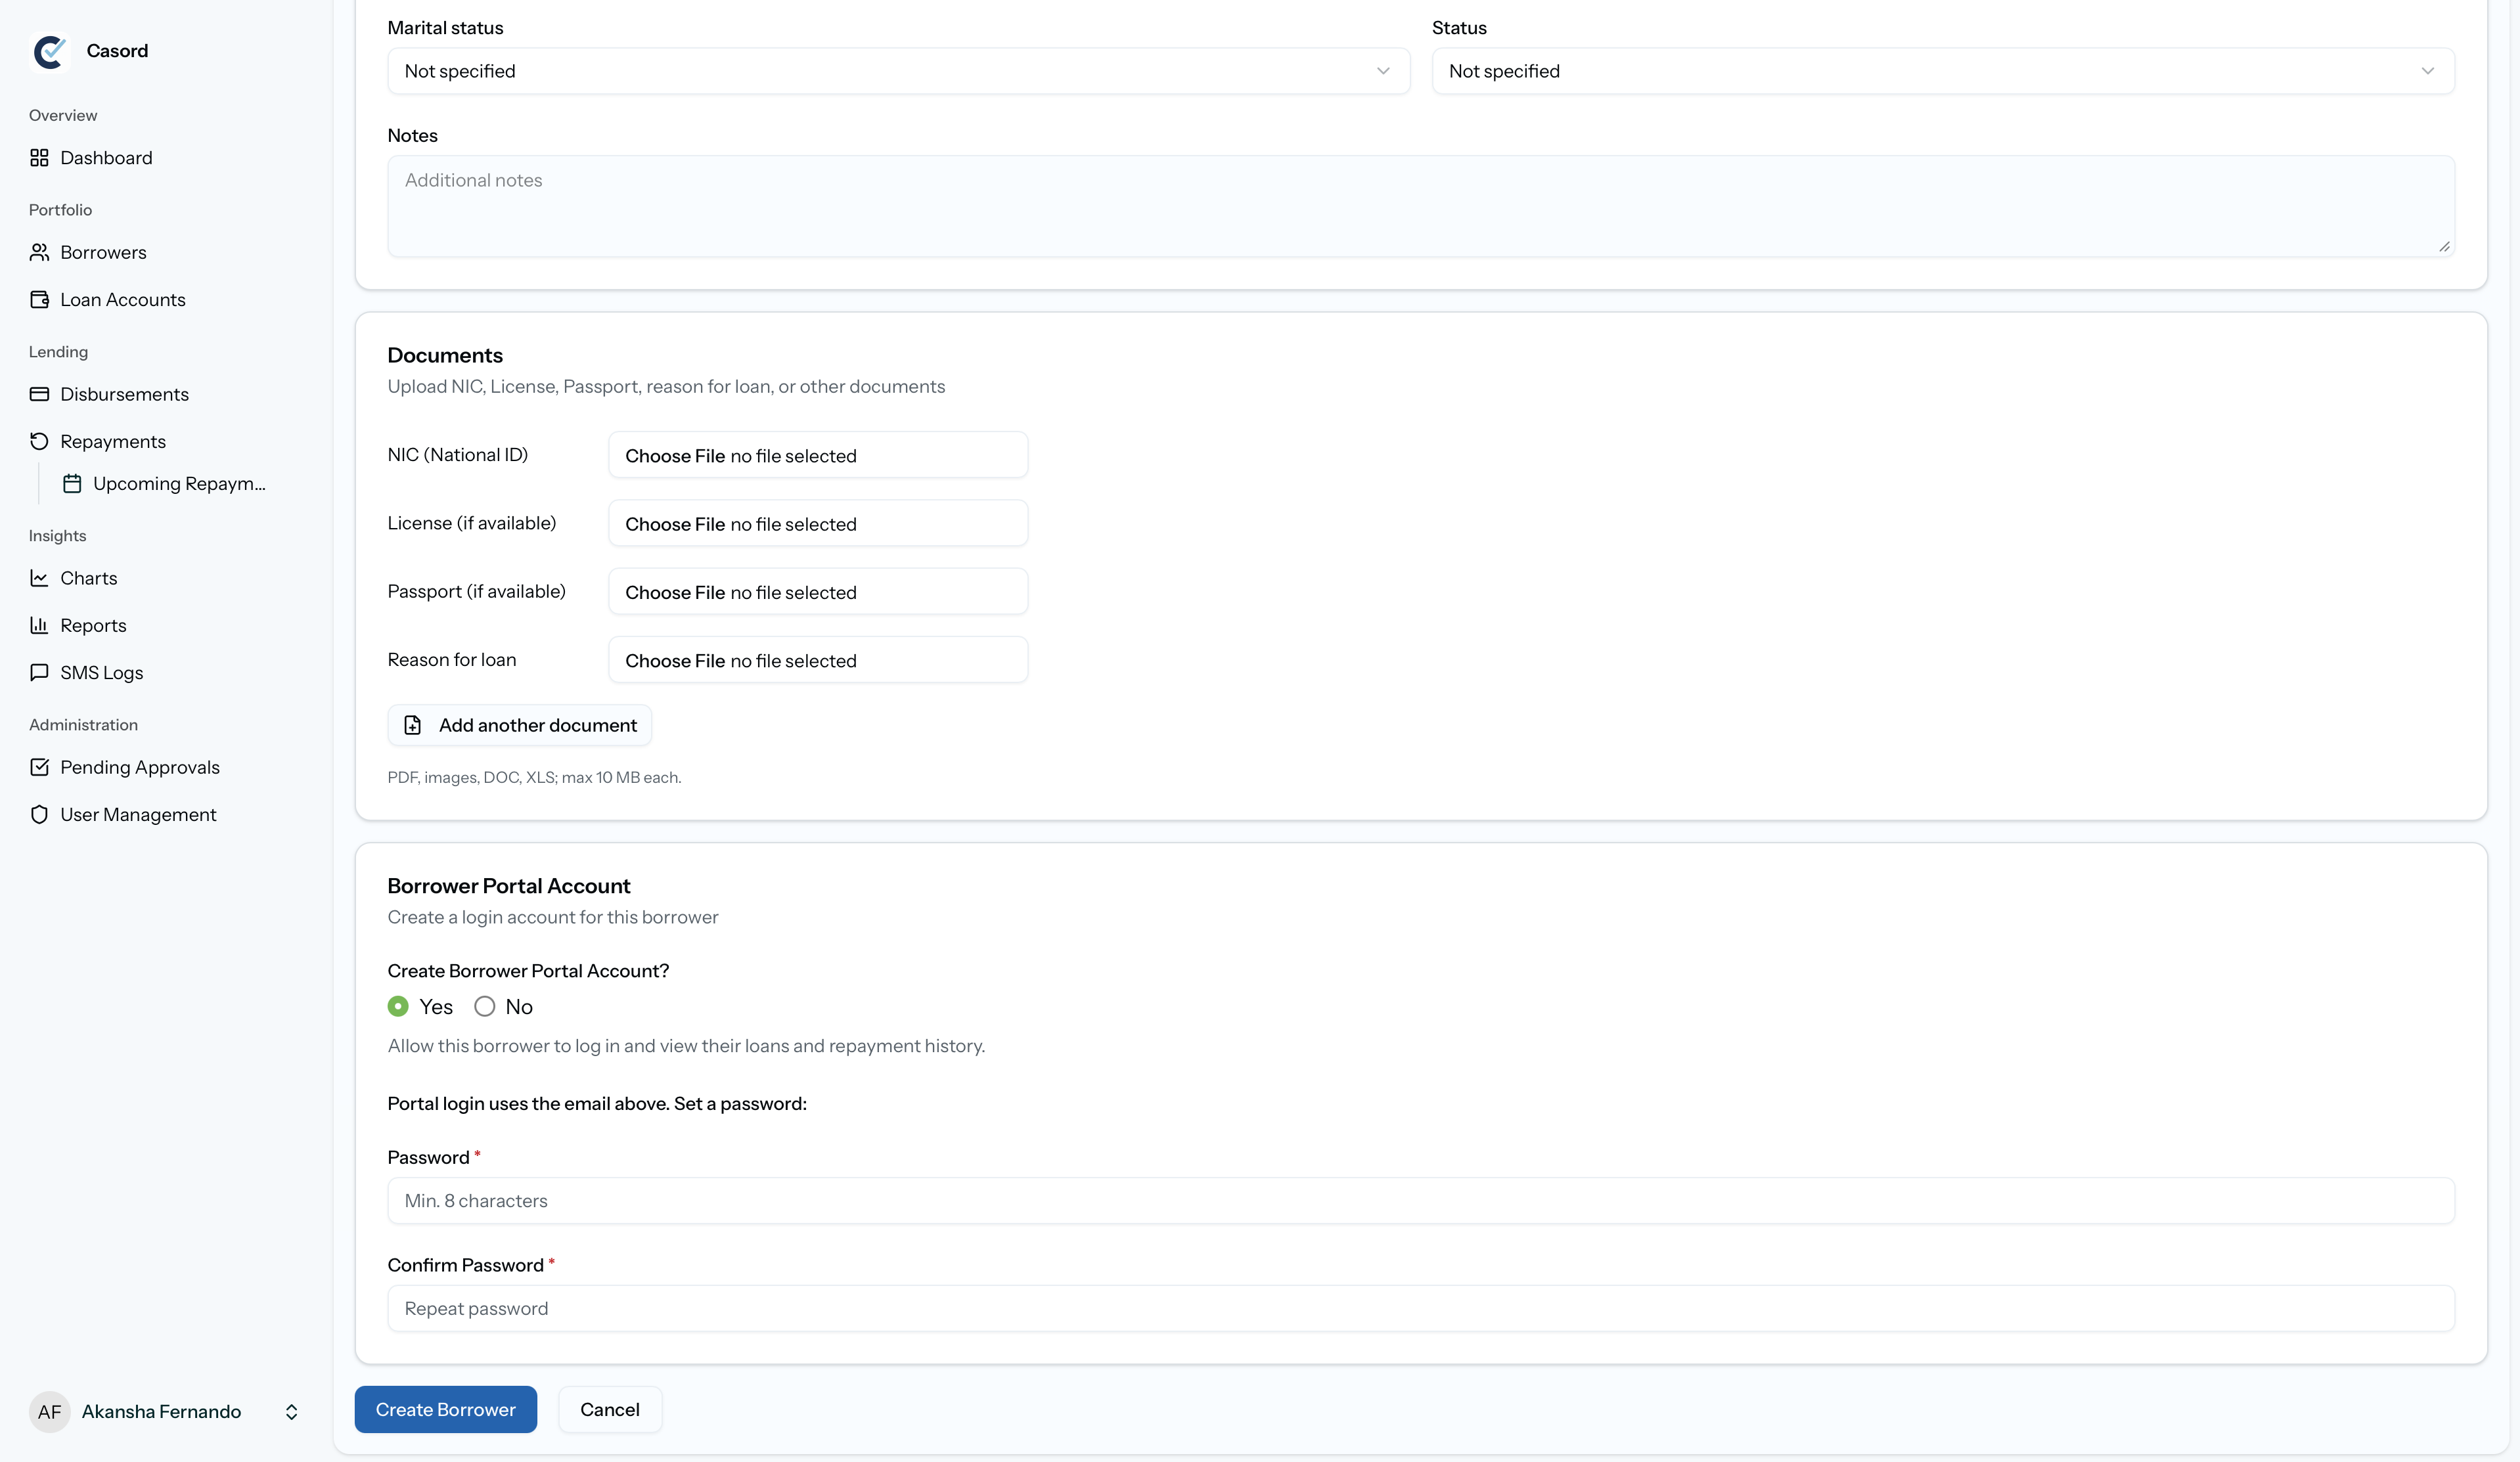Click Add another document
This screenshot has height=1462, width=2520.
[519, 725]
